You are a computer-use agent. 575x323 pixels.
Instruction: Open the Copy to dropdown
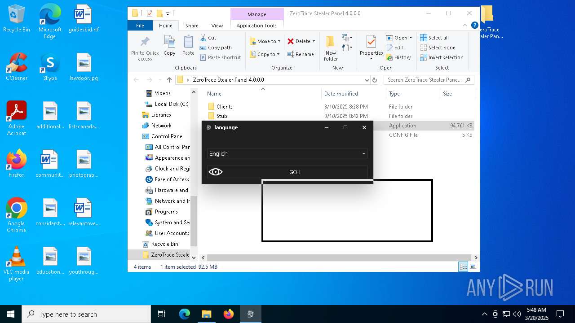[x=265, y=54]
